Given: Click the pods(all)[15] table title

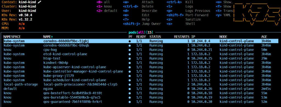Looking at the screenshot, I should point(141,32).
